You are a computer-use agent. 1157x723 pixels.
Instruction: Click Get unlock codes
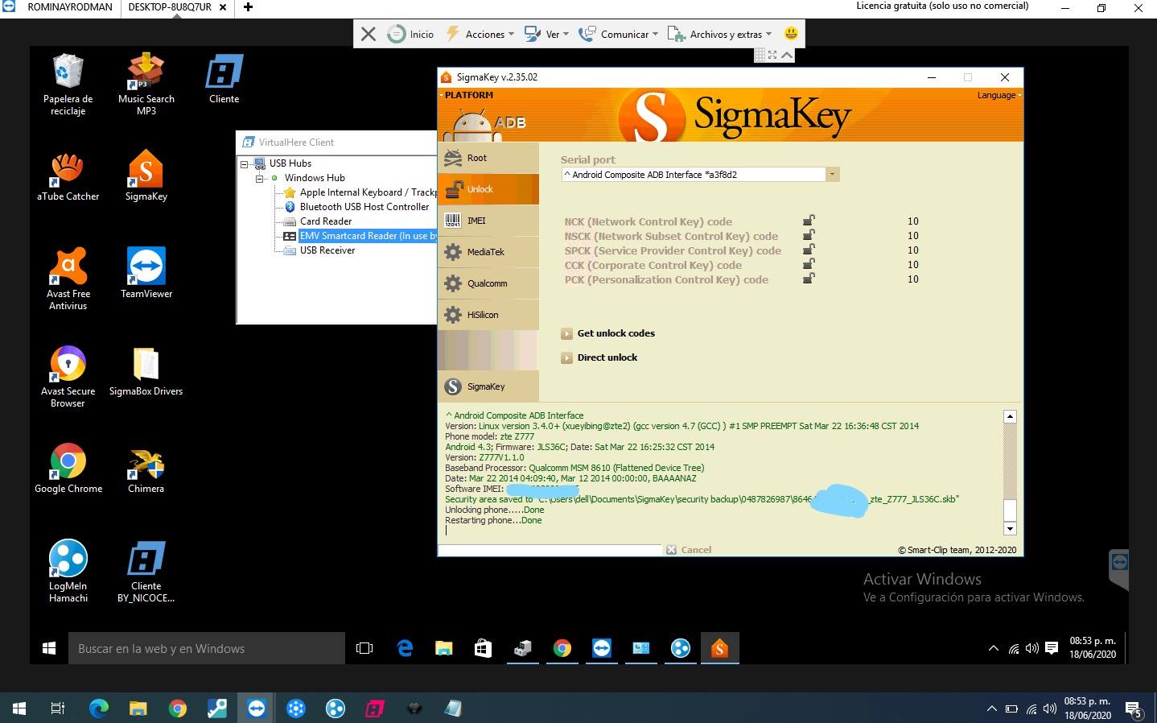pos(608,333)
